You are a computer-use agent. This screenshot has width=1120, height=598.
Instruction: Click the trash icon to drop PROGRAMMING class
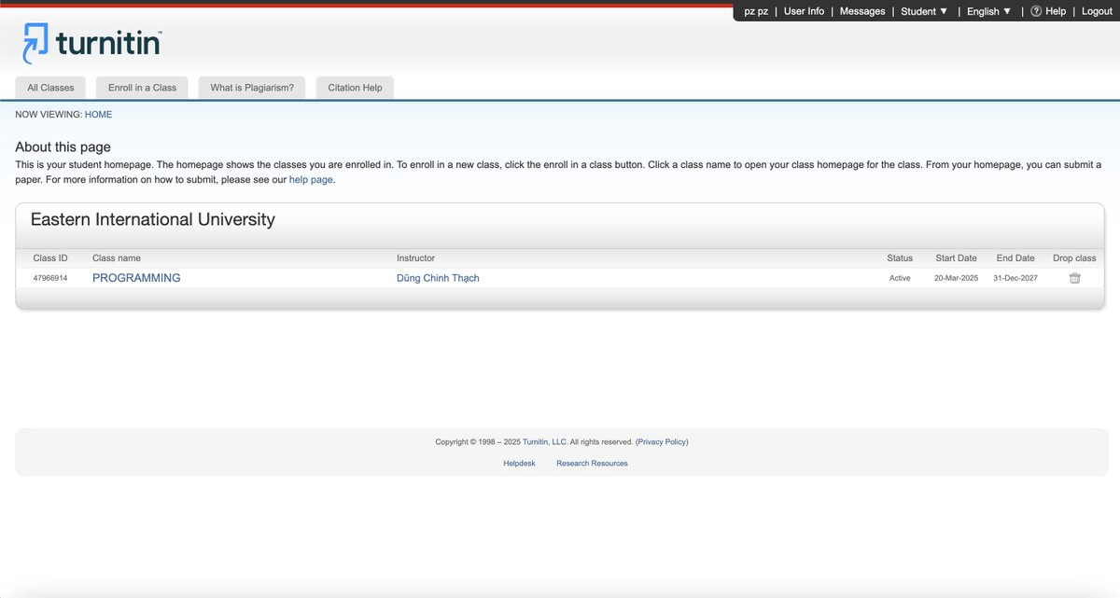pyautogui.click(x=1074, y=278)
